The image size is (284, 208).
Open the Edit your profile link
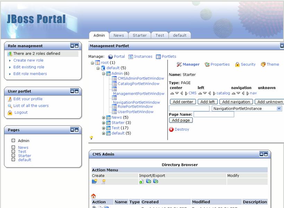point(28,99)
